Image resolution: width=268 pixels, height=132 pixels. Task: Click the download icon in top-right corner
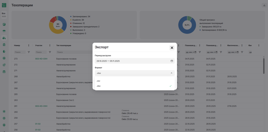pos(264,5)
